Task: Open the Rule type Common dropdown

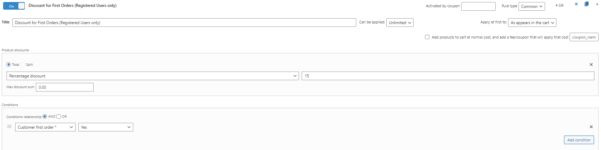Action: coord(532,7)
